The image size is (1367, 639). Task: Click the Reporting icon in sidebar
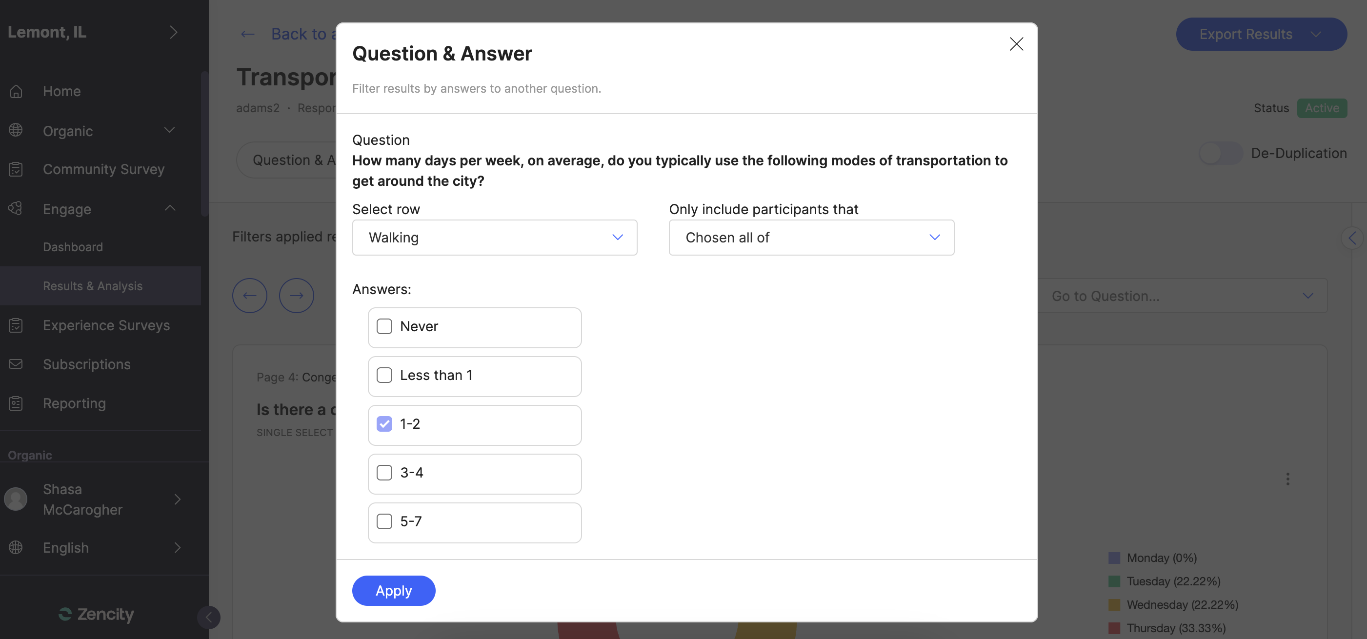pyautogui.click(x=16, y=403)
